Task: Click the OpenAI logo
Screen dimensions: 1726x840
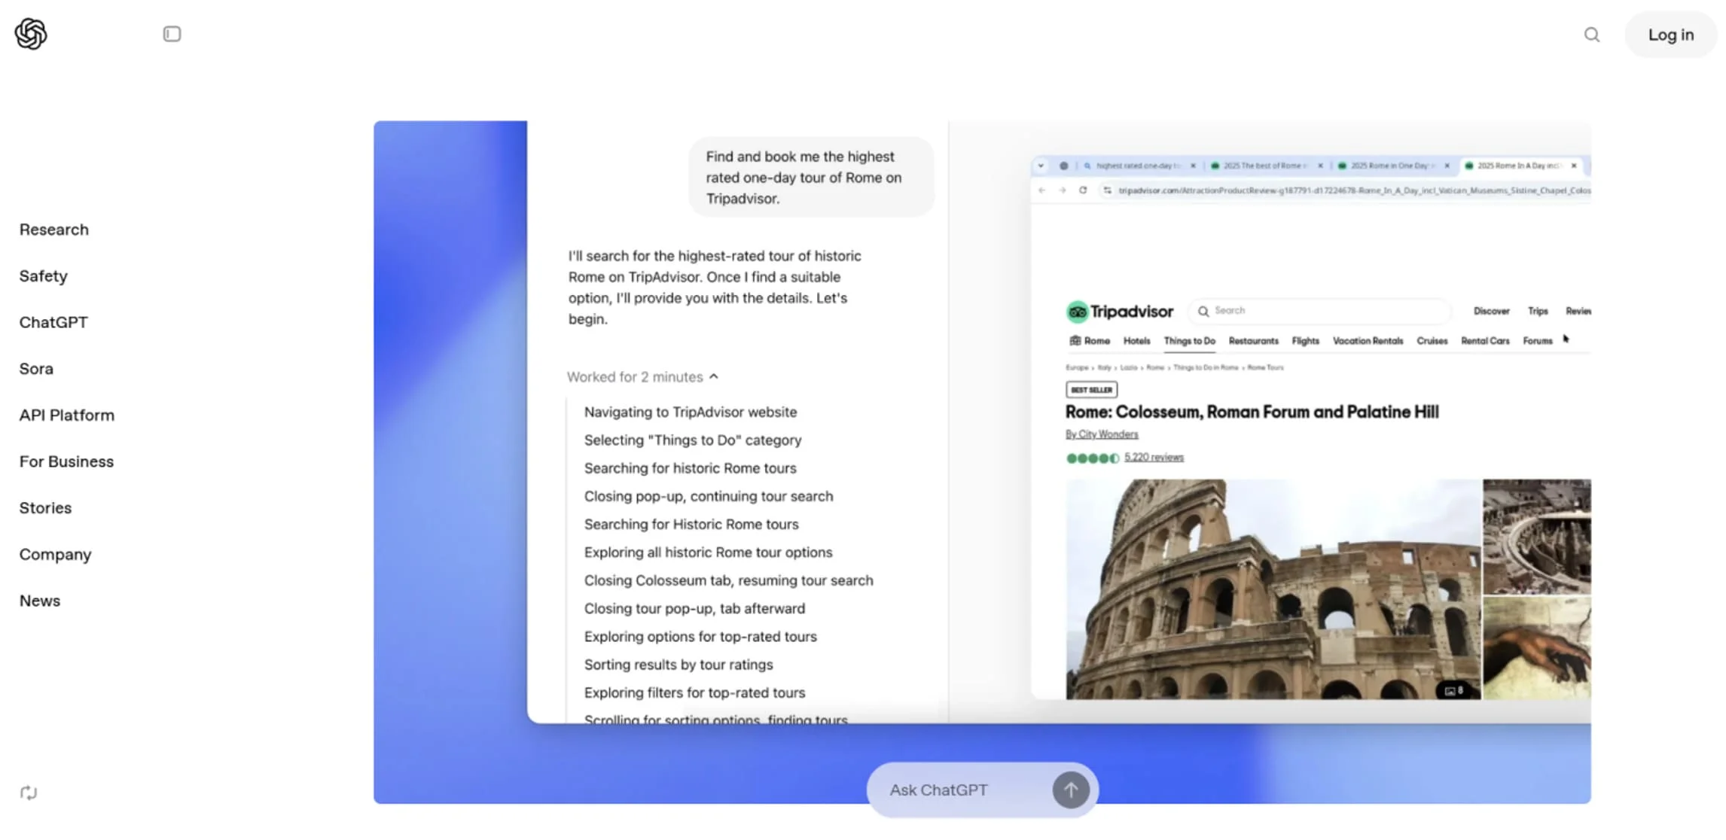Action: click(32, 33)
